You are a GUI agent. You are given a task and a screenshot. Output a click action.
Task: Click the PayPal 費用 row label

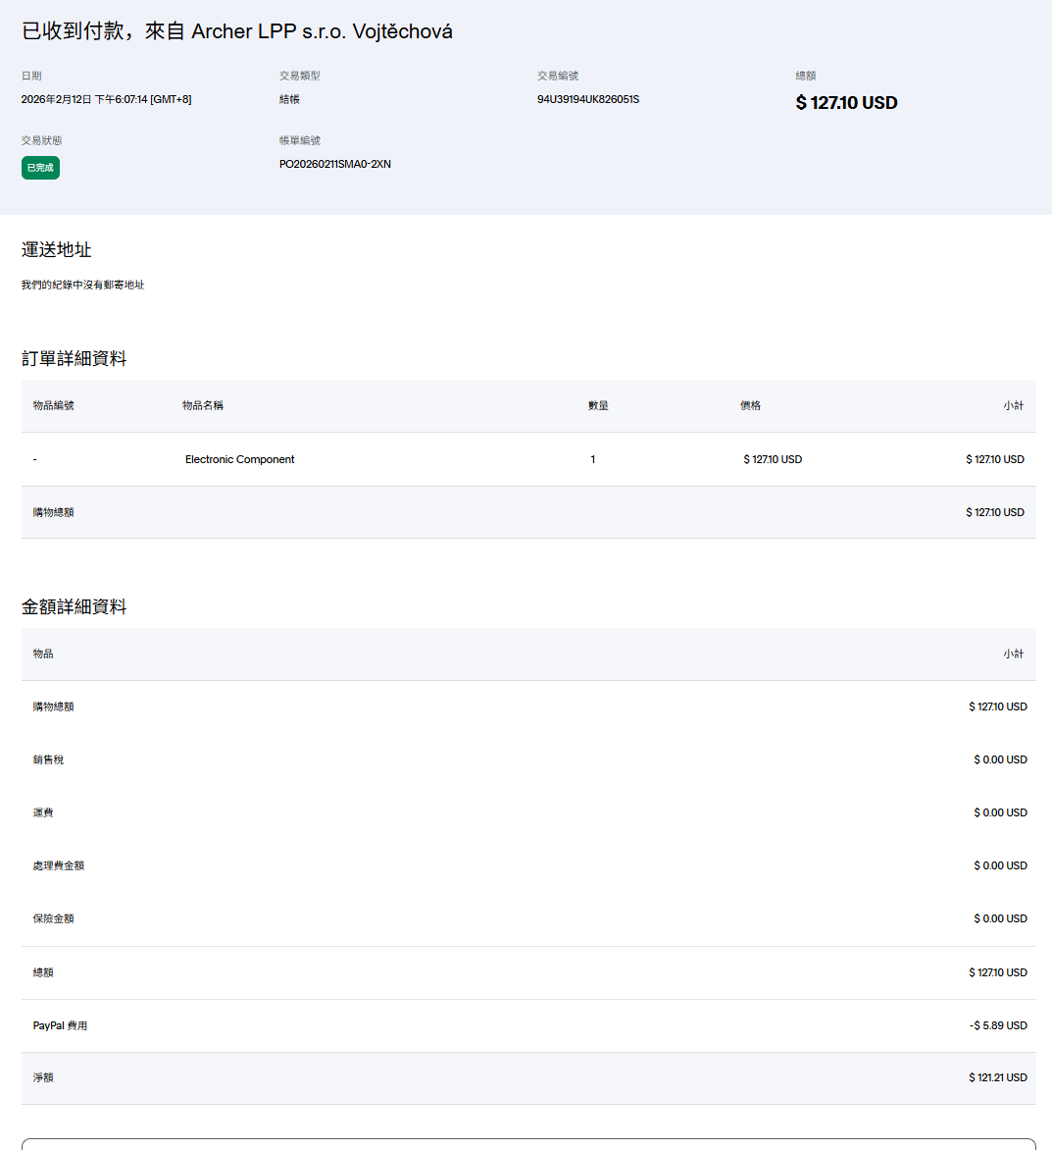(x=60, y=1025)
